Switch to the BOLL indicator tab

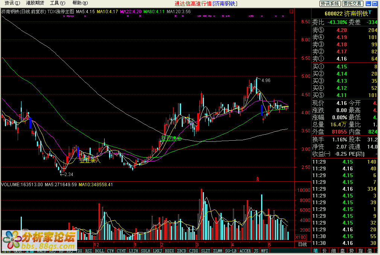99,251
